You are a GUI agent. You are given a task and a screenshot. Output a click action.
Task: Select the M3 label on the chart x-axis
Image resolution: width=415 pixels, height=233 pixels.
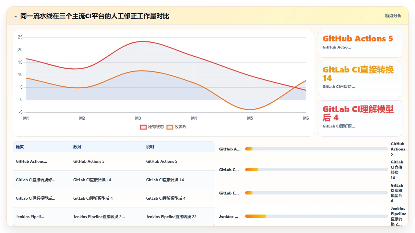[138, 118]
